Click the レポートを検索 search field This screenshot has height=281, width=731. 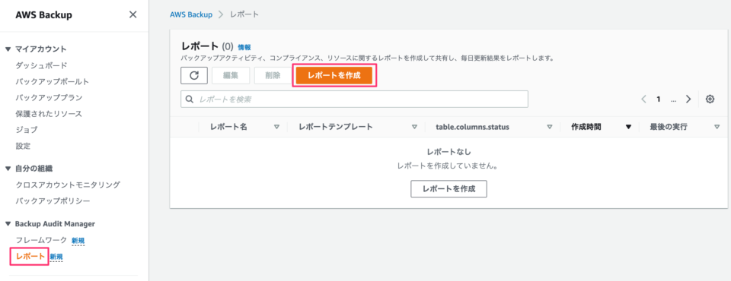click(x=354, y=99)
